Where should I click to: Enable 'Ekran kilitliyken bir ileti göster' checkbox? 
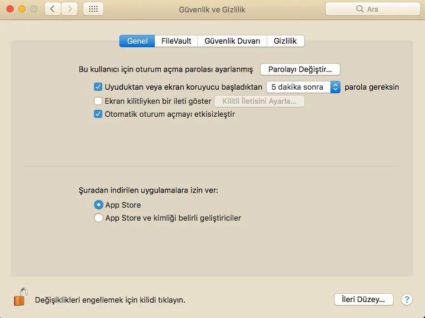click(x=98, y=101)
